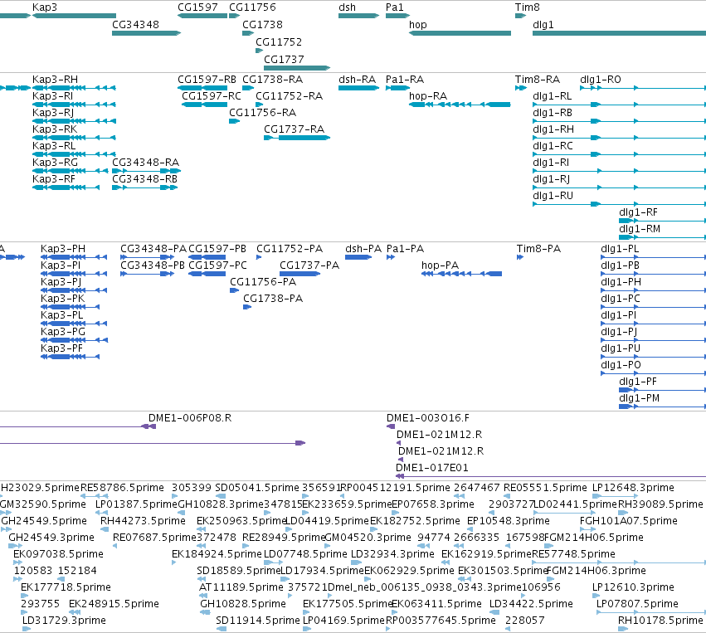Select the Tim8 gene label
This screenshot has height=633, width=706.
pos(528,7)
